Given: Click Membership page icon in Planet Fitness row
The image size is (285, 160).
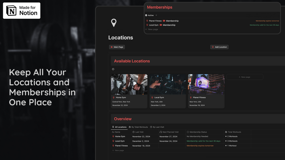Looking at the screenshot, I should point(164,21).
